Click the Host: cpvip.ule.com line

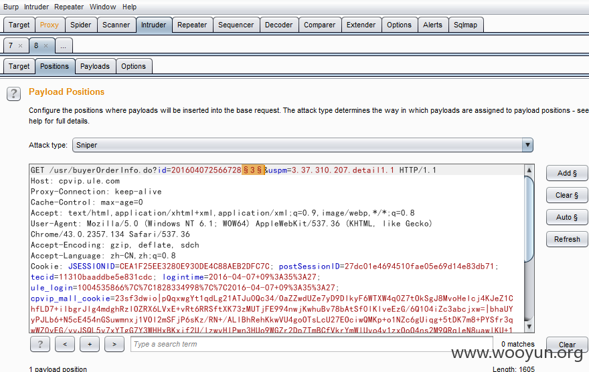[x=75, y=181]
